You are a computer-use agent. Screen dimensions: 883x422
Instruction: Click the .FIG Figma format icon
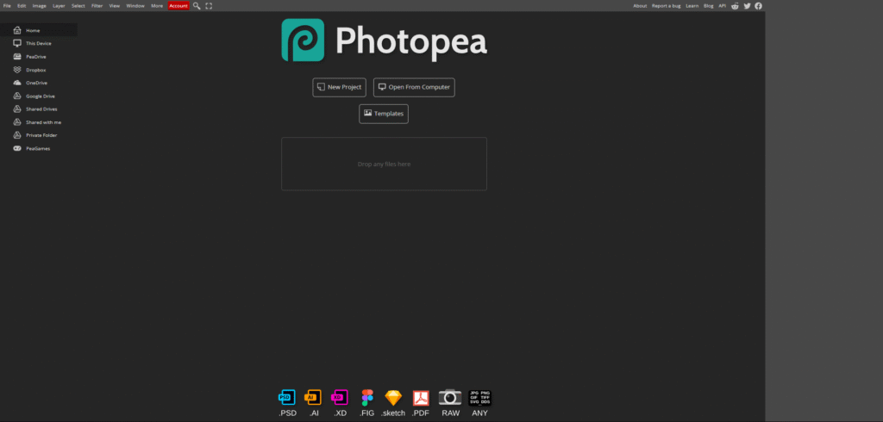367,398
